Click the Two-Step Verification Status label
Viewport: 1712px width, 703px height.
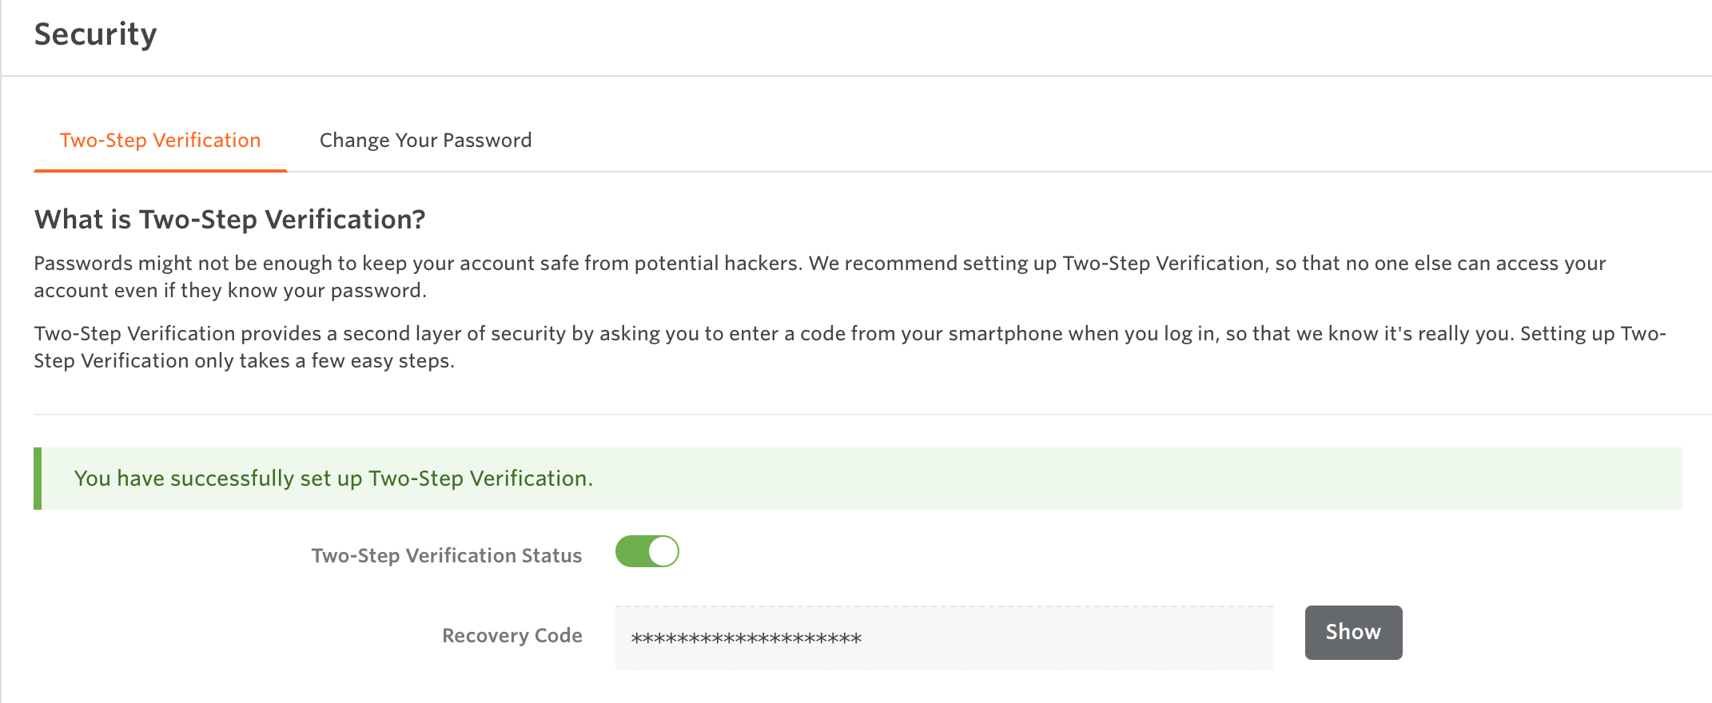pyautogui.click(x=445, y=554)
